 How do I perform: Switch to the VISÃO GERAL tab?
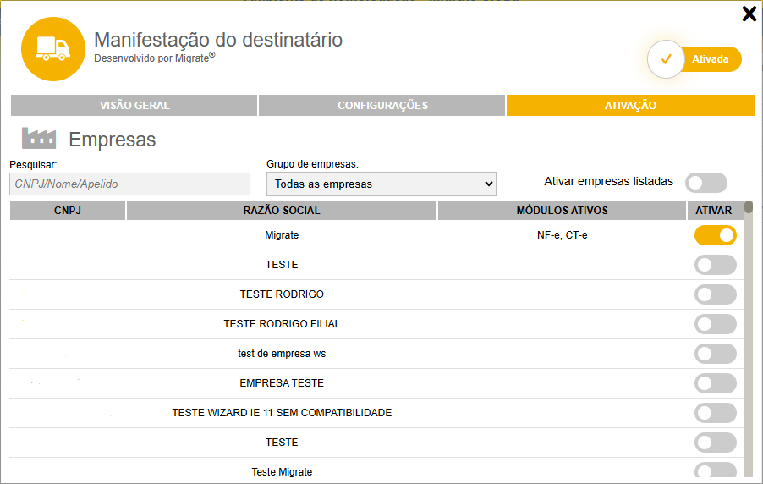(134, 106)
